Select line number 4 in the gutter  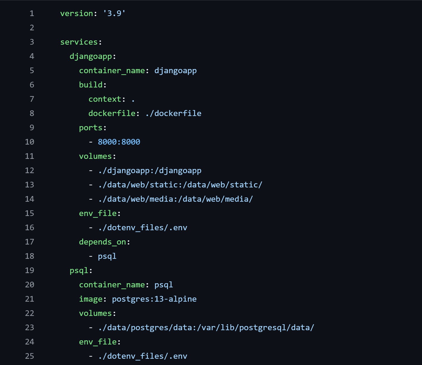pyautogui.click(x=32, y=56)
